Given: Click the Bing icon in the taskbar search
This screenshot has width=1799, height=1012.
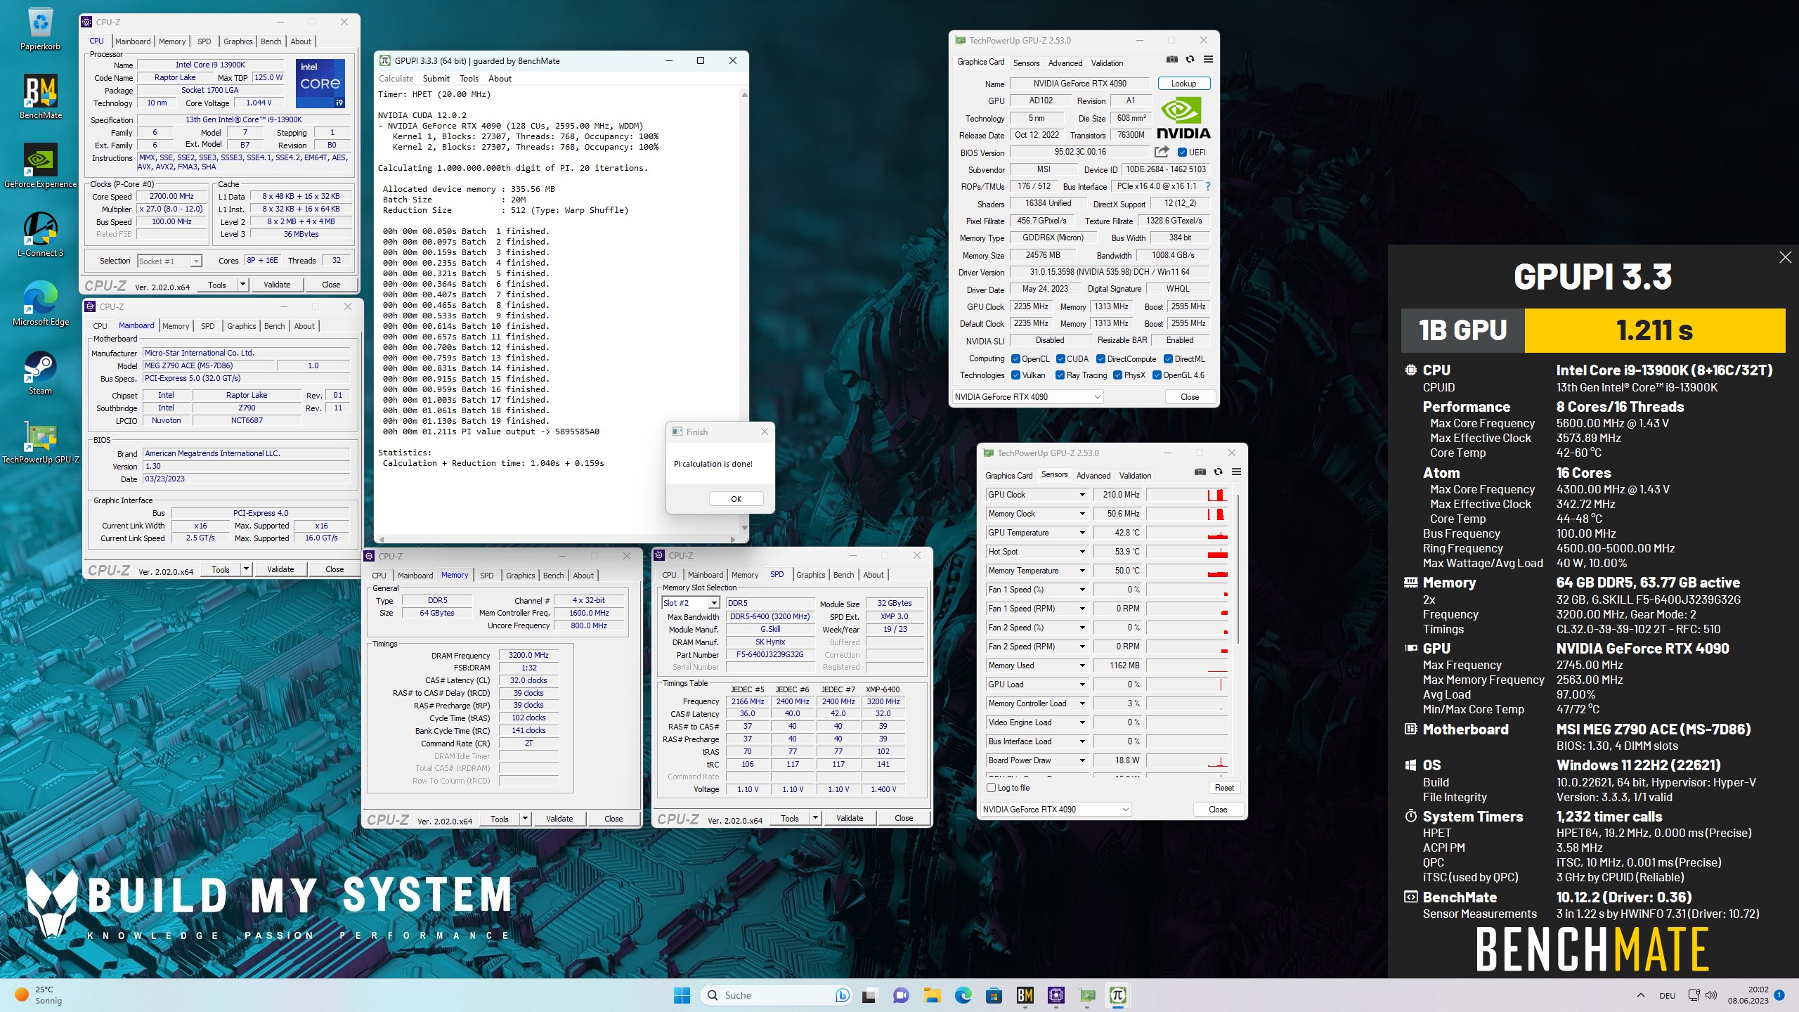Looking at the screenshot, I should [842, 995].
